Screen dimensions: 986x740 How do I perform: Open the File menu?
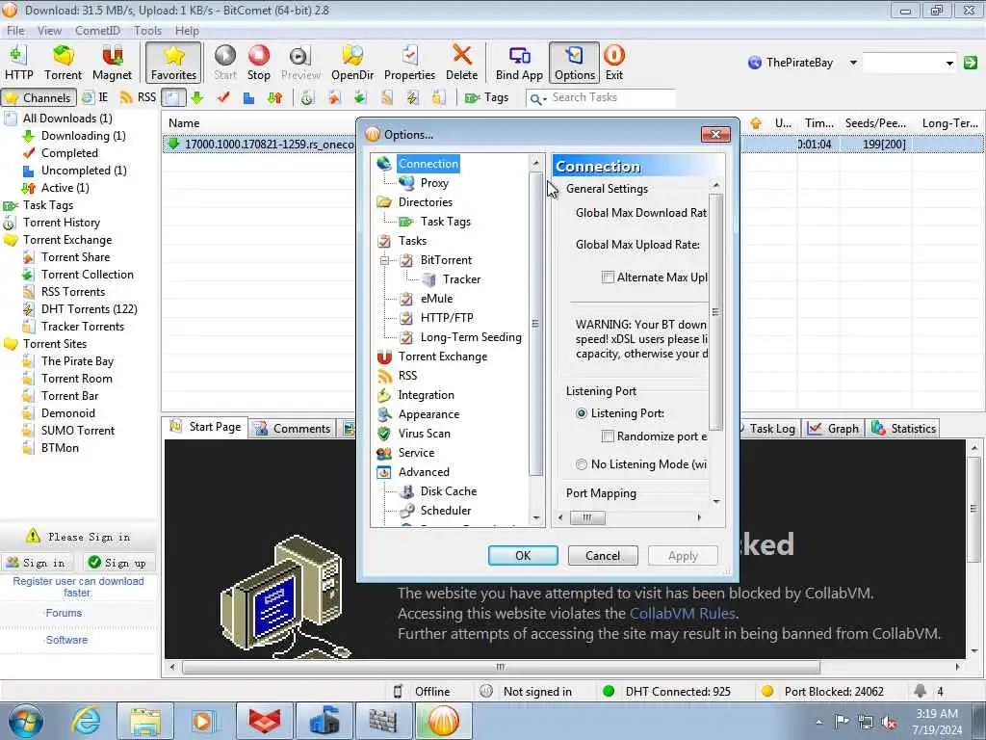pyautogui.click(x=15, y=30)
